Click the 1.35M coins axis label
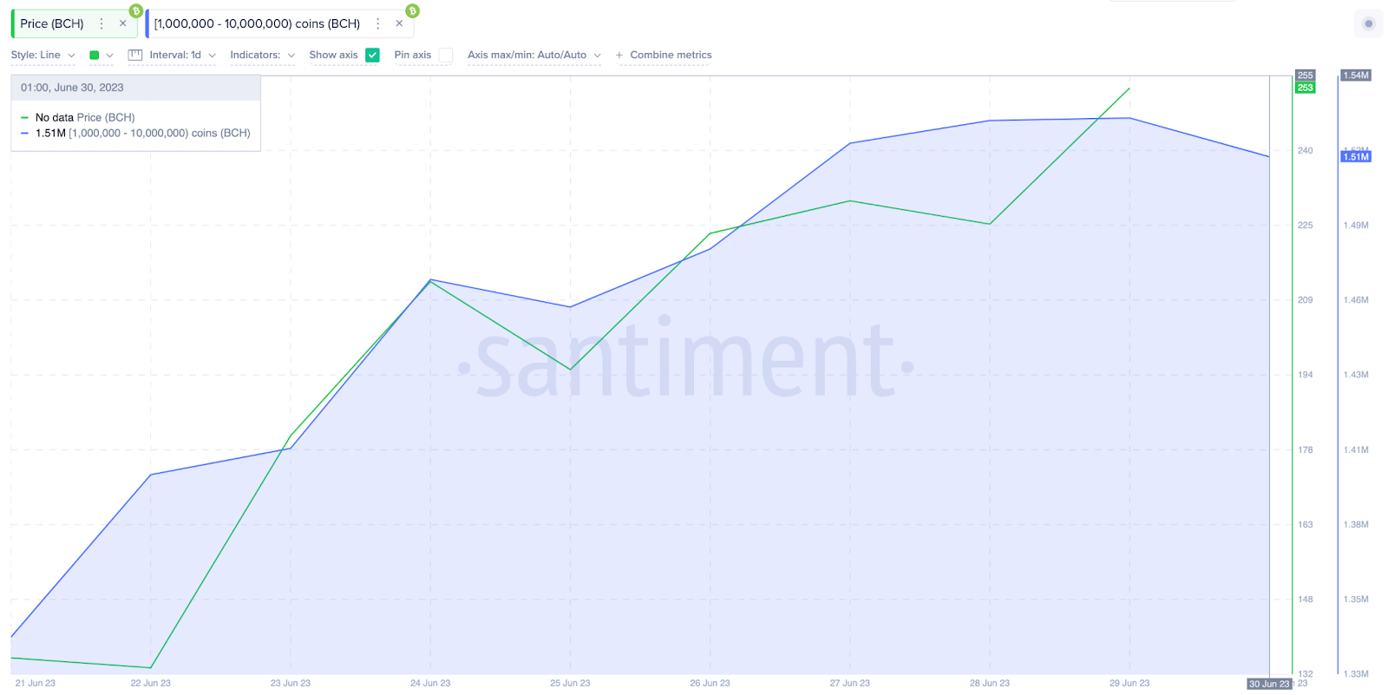Screen dimensions: 1388x695 1356,599
